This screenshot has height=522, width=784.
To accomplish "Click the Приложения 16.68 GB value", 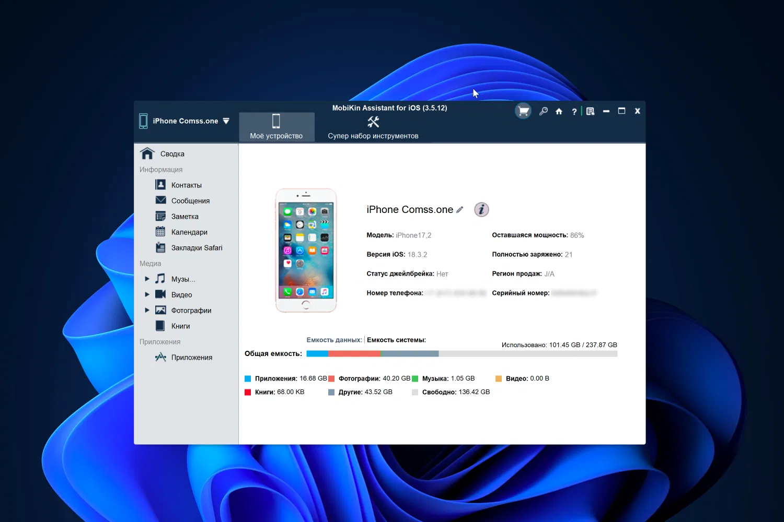I will 313,378.
